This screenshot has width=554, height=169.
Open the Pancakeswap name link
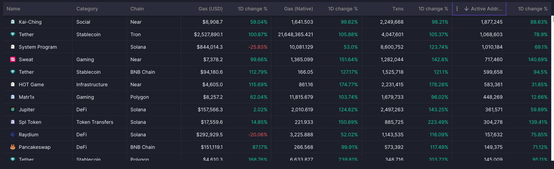pyautogui.click(x=35, y=147)
